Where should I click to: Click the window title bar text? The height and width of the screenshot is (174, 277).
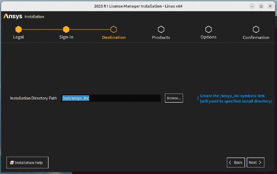[138, 6]
